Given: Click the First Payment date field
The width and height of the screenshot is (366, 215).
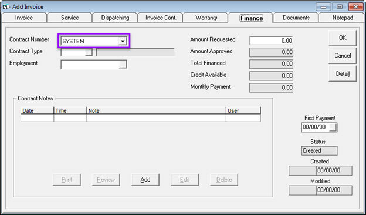Looking at the screenshot, I should [x=316, y=127].
